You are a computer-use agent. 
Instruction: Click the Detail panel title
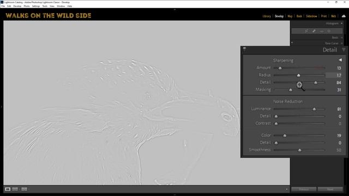(x=329, y=50)
